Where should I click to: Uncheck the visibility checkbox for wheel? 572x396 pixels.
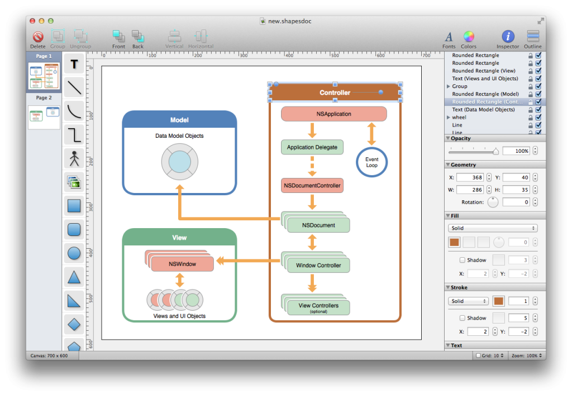[x=538, y=117]
